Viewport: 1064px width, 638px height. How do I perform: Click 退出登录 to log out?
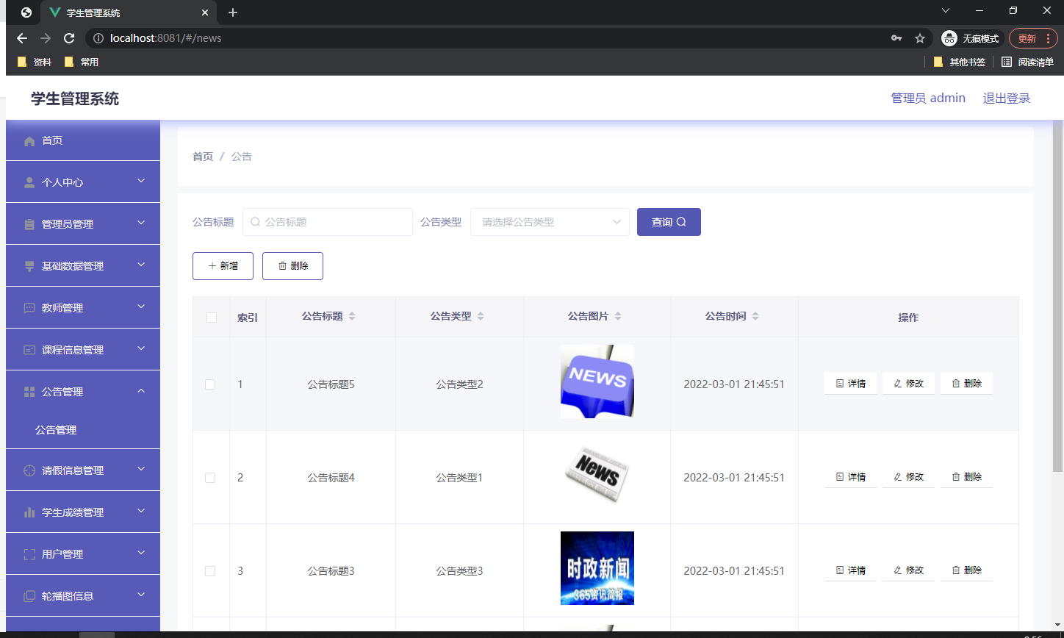pyautogui.click(x=1007, y=98)
